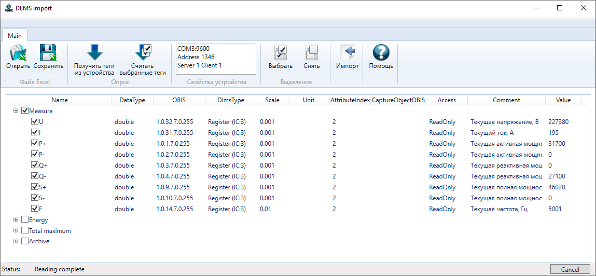
Task: Click the CaptureObjectOBIS column header
Action: [x=398, y=100]
